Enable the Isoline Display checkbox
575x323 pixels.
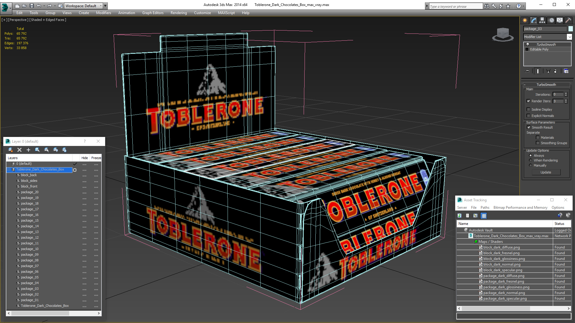click(x=529, y=109)
